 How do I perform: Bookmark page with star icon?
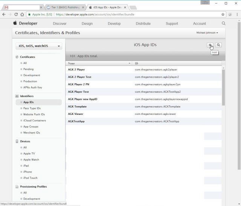coord(223,14)
